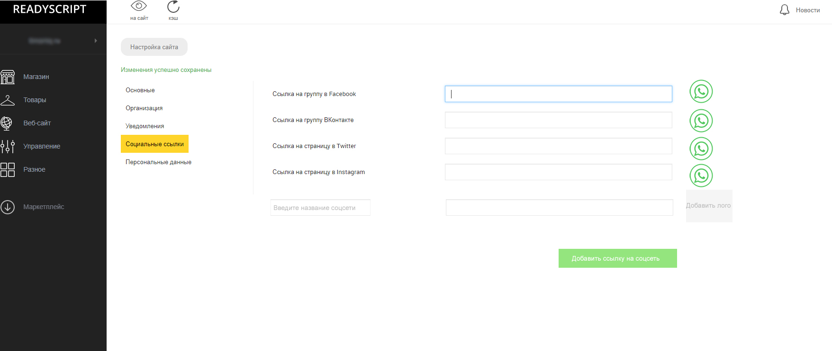The height and width of the screenshot is (351, 832).
Task: Focus the social network name input field
Action: pyautogui.click(x=320, y=208)
